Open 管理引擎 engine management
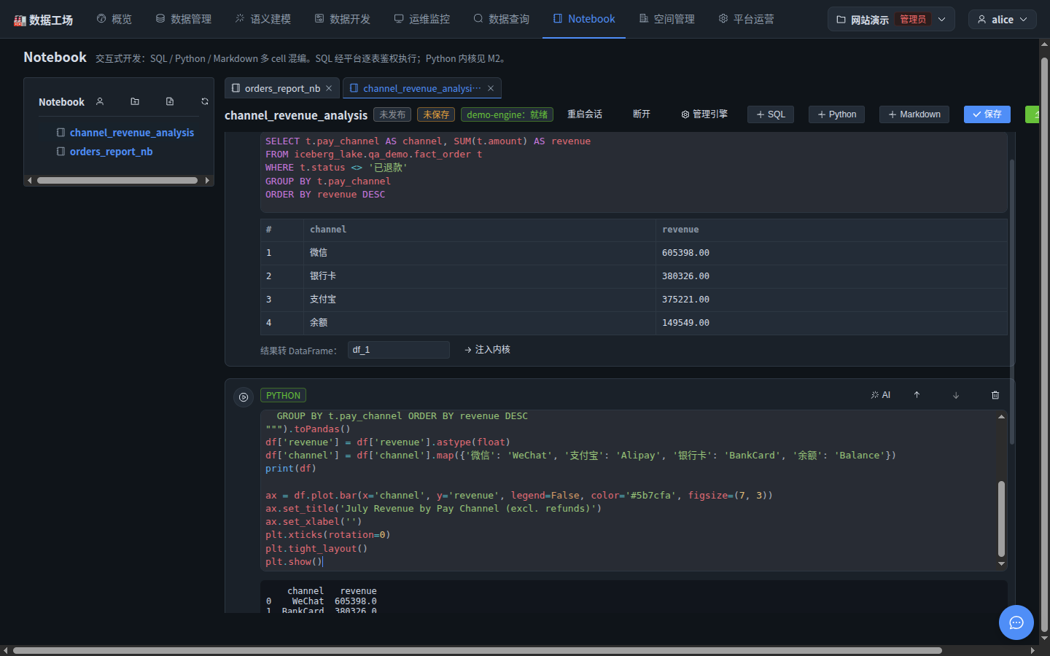 (x=704, y=114)
